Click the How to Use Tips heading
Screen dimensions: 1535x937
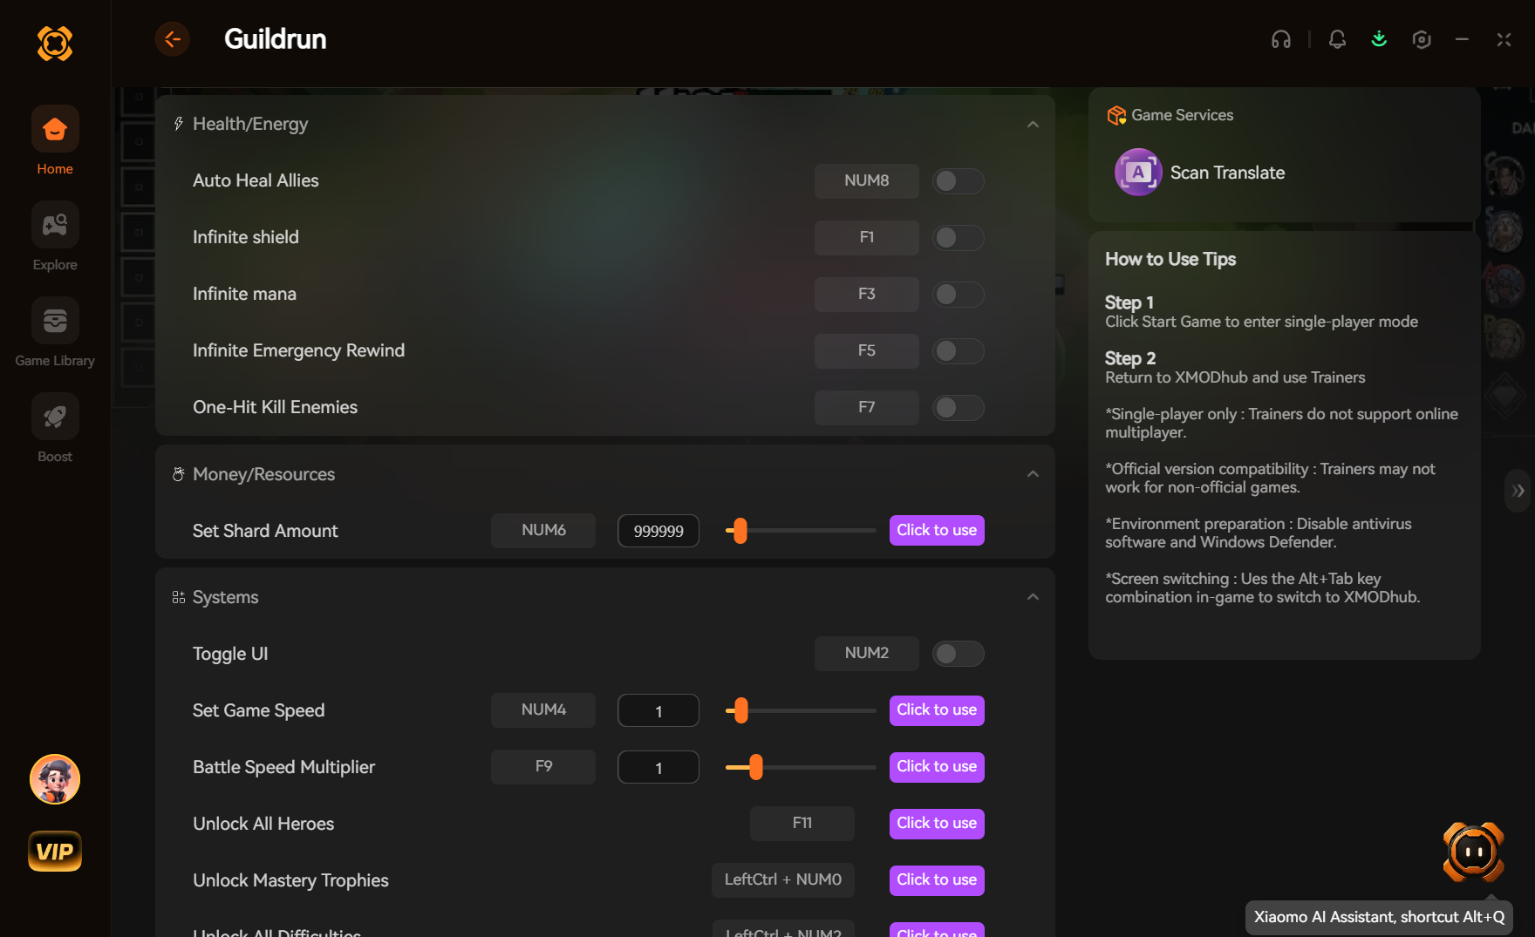point(1170,259)
